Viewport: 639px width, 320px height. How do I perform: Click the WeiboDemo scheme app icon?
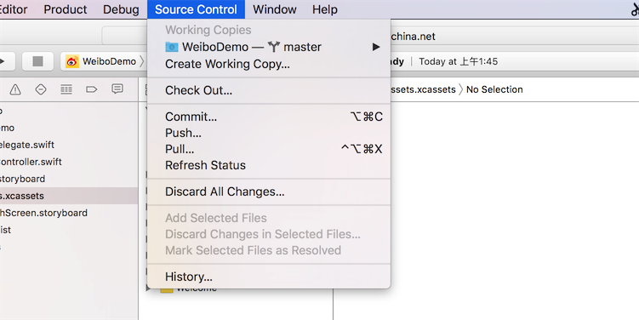point(72,61)
